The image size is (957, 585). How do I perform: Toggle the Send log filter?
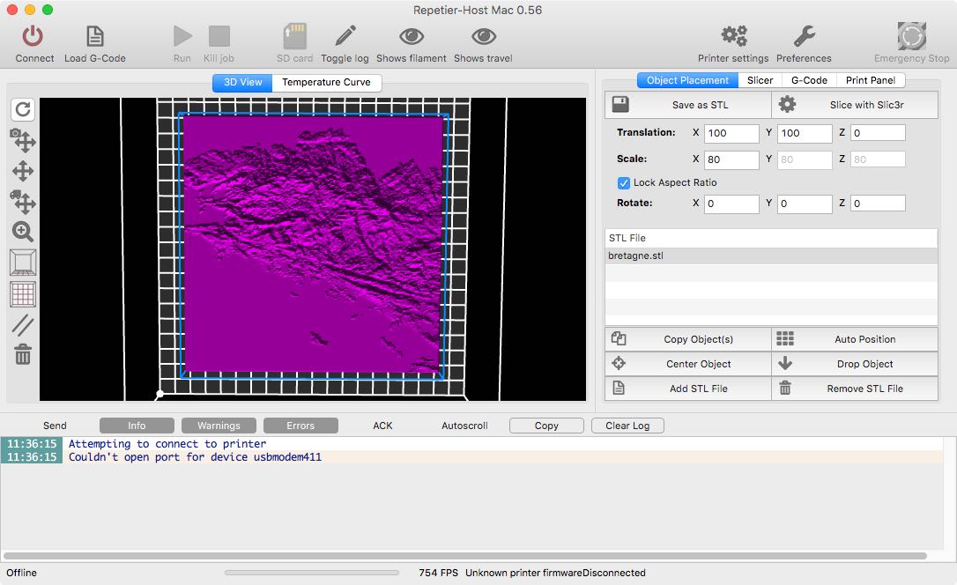point(55,426)
